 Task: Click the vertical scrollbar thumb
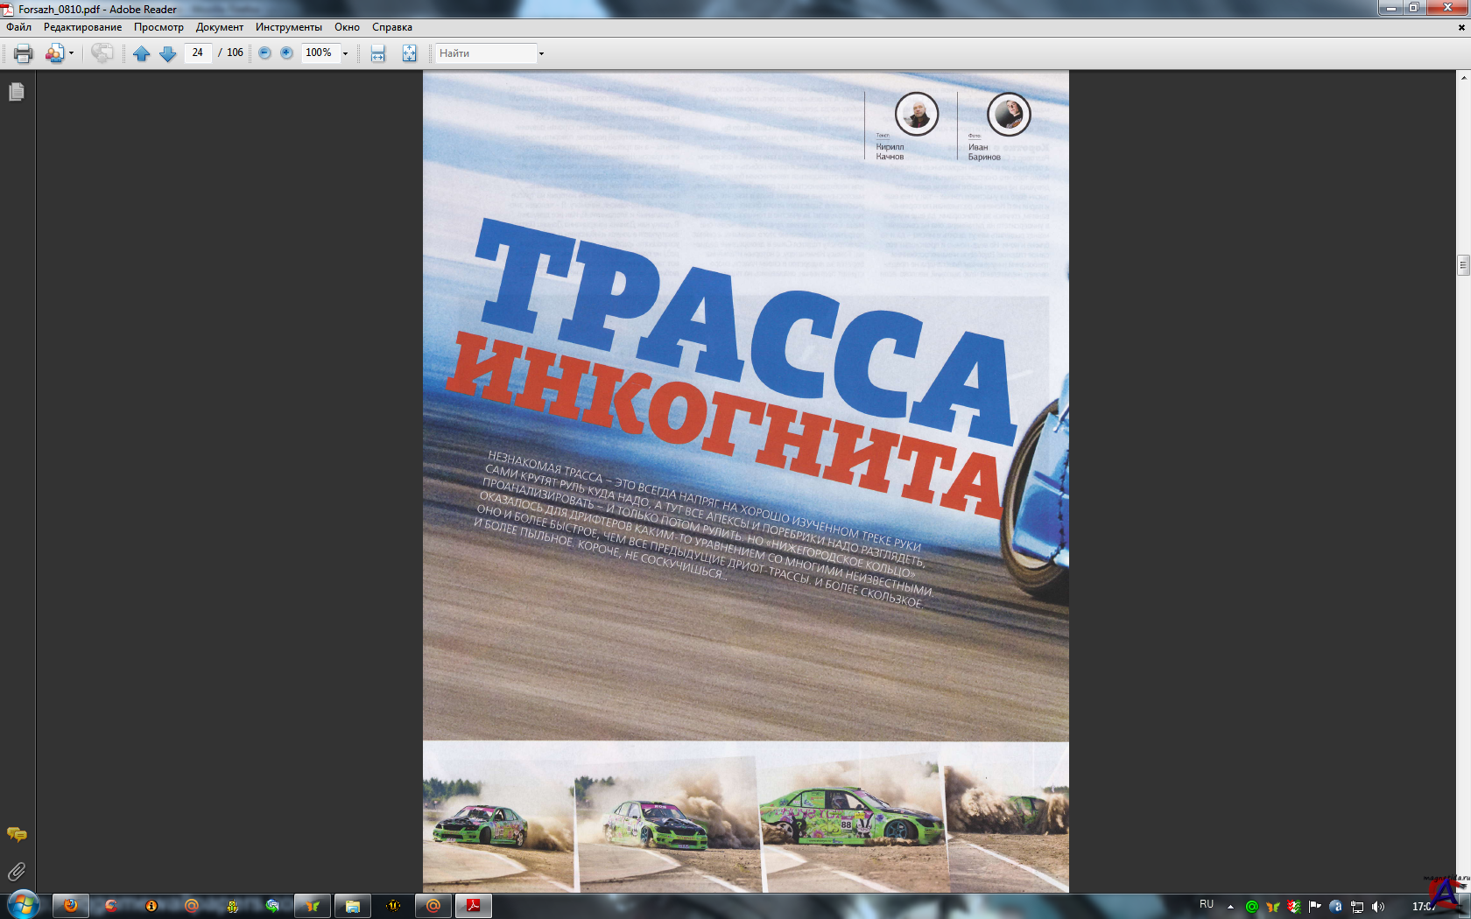point(1463,264)
